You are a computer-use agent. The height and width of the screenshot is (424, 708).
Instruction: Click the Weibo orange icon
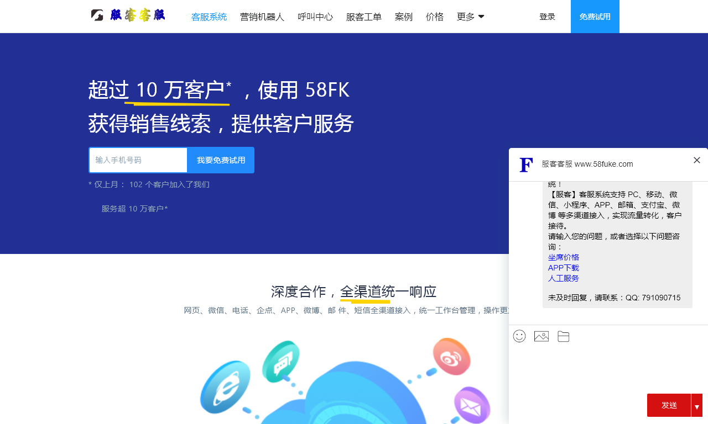(451, 357)
